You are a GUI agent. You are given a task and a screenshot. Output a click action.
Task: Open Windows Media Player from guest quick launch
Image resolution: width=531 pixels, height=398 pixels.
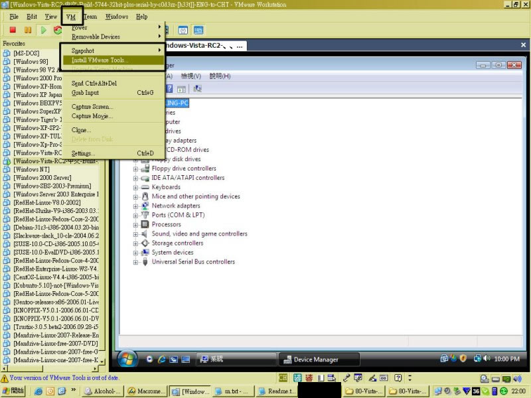(149, 359)
